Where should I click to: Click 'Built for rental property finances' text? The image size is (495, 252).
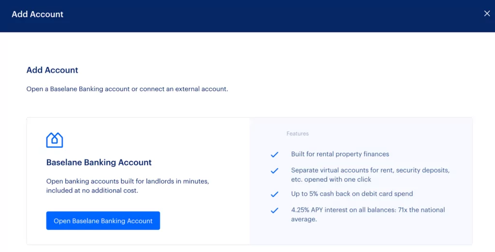(x=340, y=154)
